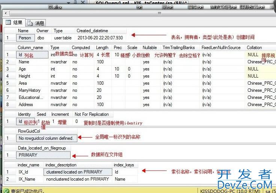Select the IX_Id index name cell
Viewport: 276px width, 193px height.
30,172
